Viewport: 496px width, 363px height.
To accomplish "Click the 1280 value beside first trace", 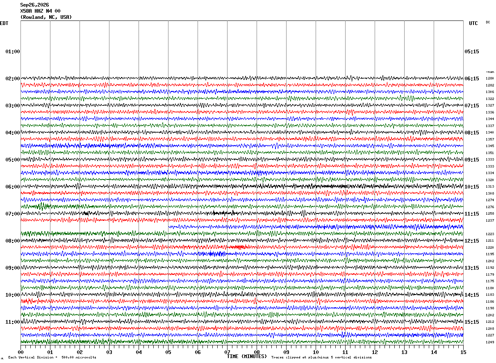I will [x=490, y=78].
